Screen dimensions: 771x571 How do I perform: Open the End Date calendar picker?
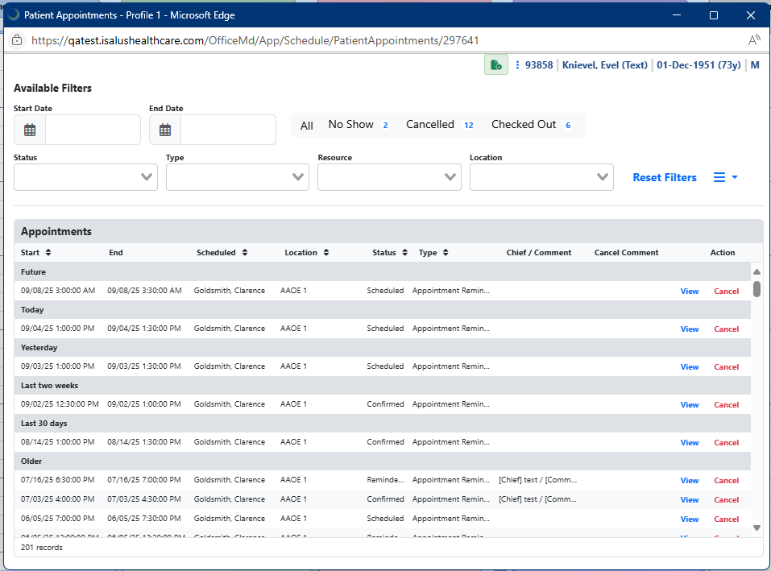tap(165, 130)
